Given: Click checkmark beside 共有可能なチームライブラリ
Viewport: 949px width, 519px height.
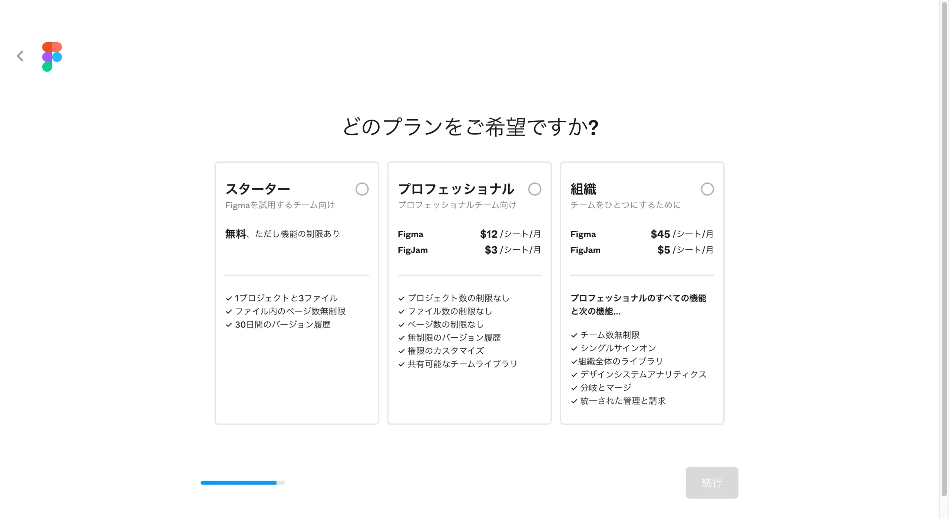Looking at the screenshot, I should pos(401,365).
